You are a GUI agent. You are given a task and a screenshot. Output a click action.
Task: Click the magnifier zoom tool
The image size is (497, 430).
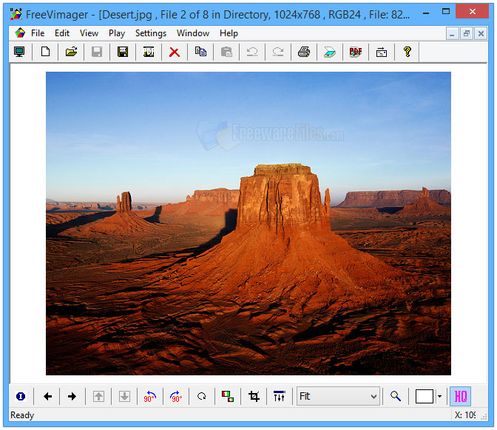pyautogui.click(x=396, y=396)
